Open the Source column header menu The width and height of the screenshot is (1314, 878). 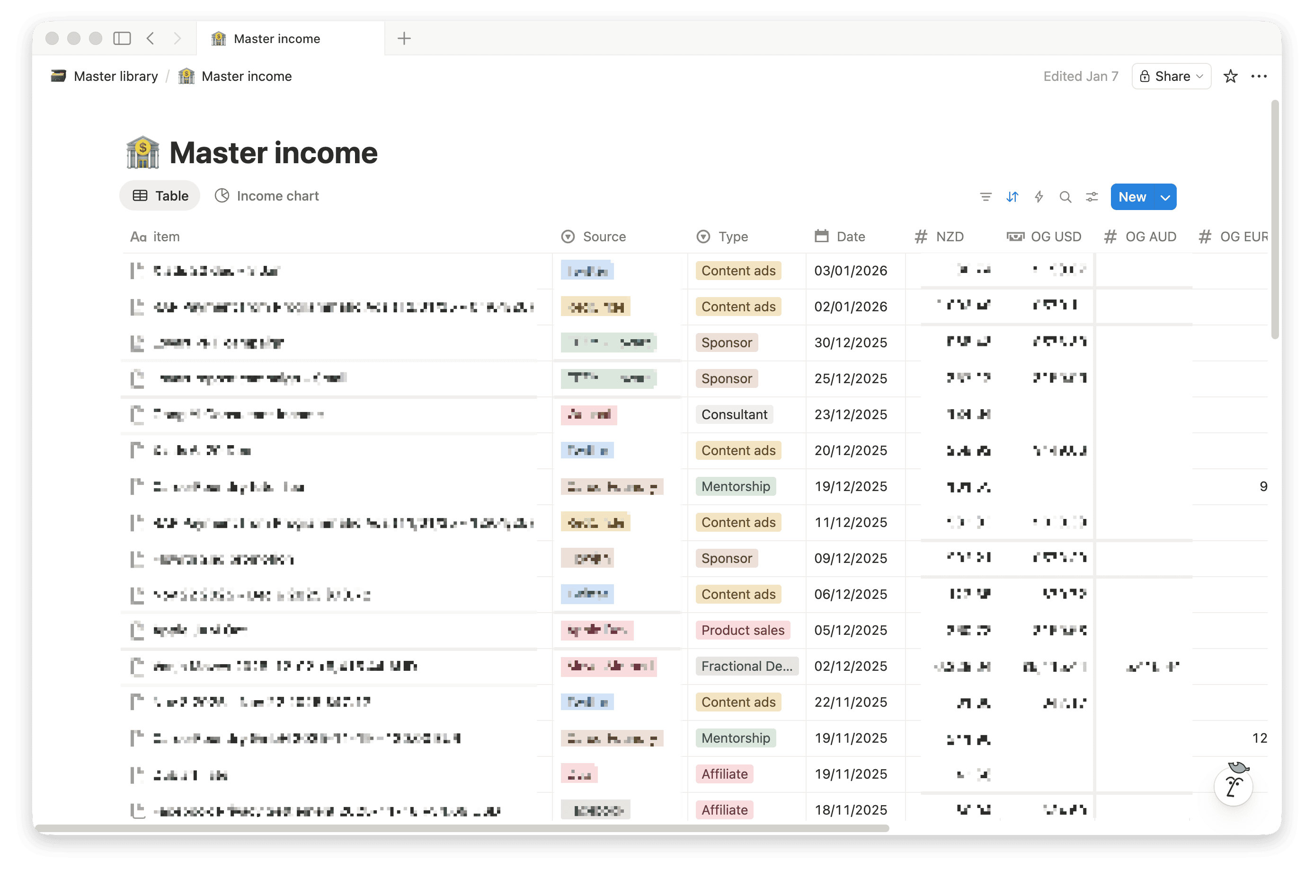(604, 237)
